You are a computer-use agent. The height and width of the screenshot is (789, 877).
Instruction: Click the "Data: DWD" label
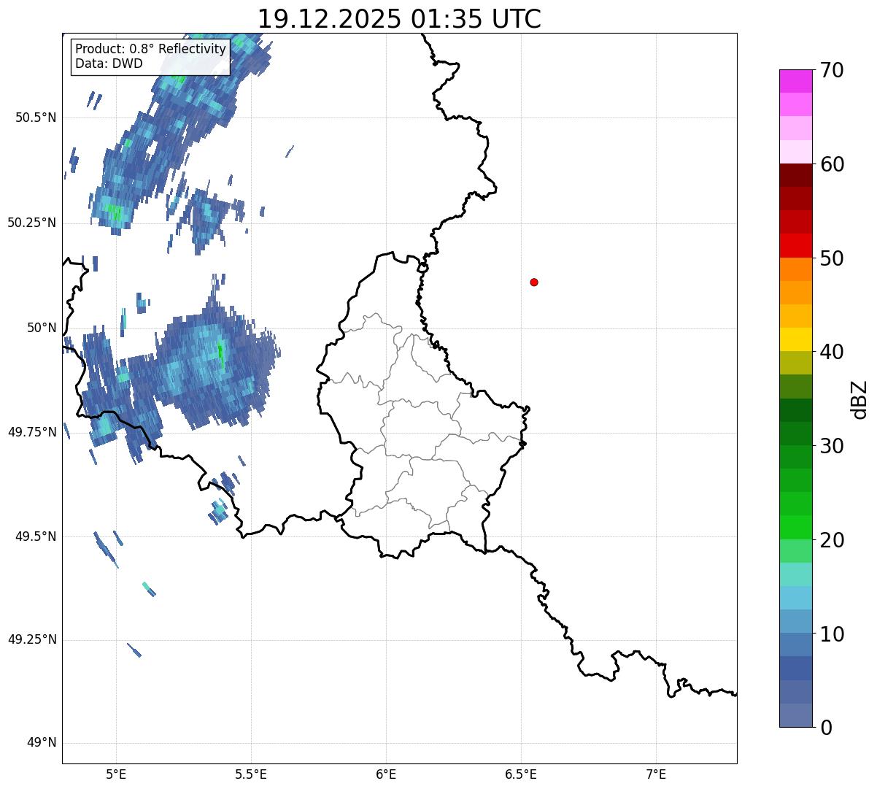point(109,63)
